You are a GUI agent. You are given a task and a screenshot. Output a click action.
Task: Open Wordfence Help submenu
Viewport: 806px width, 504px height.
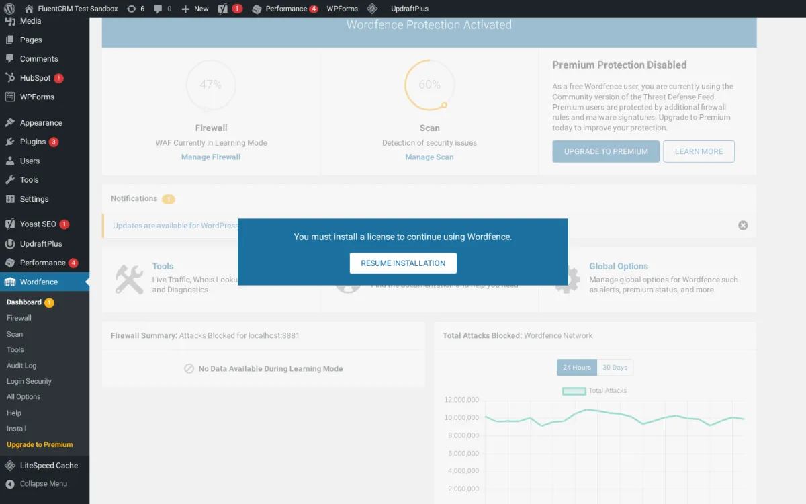[14, 413]
